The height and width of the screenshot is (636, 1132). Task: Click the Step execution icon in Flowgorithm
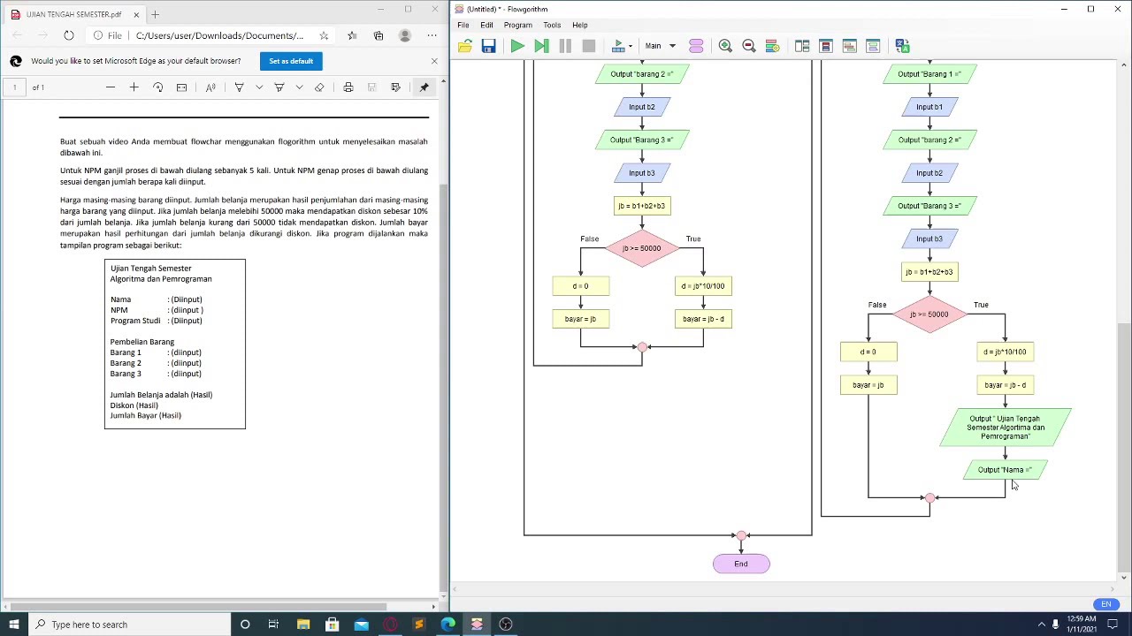541,46
